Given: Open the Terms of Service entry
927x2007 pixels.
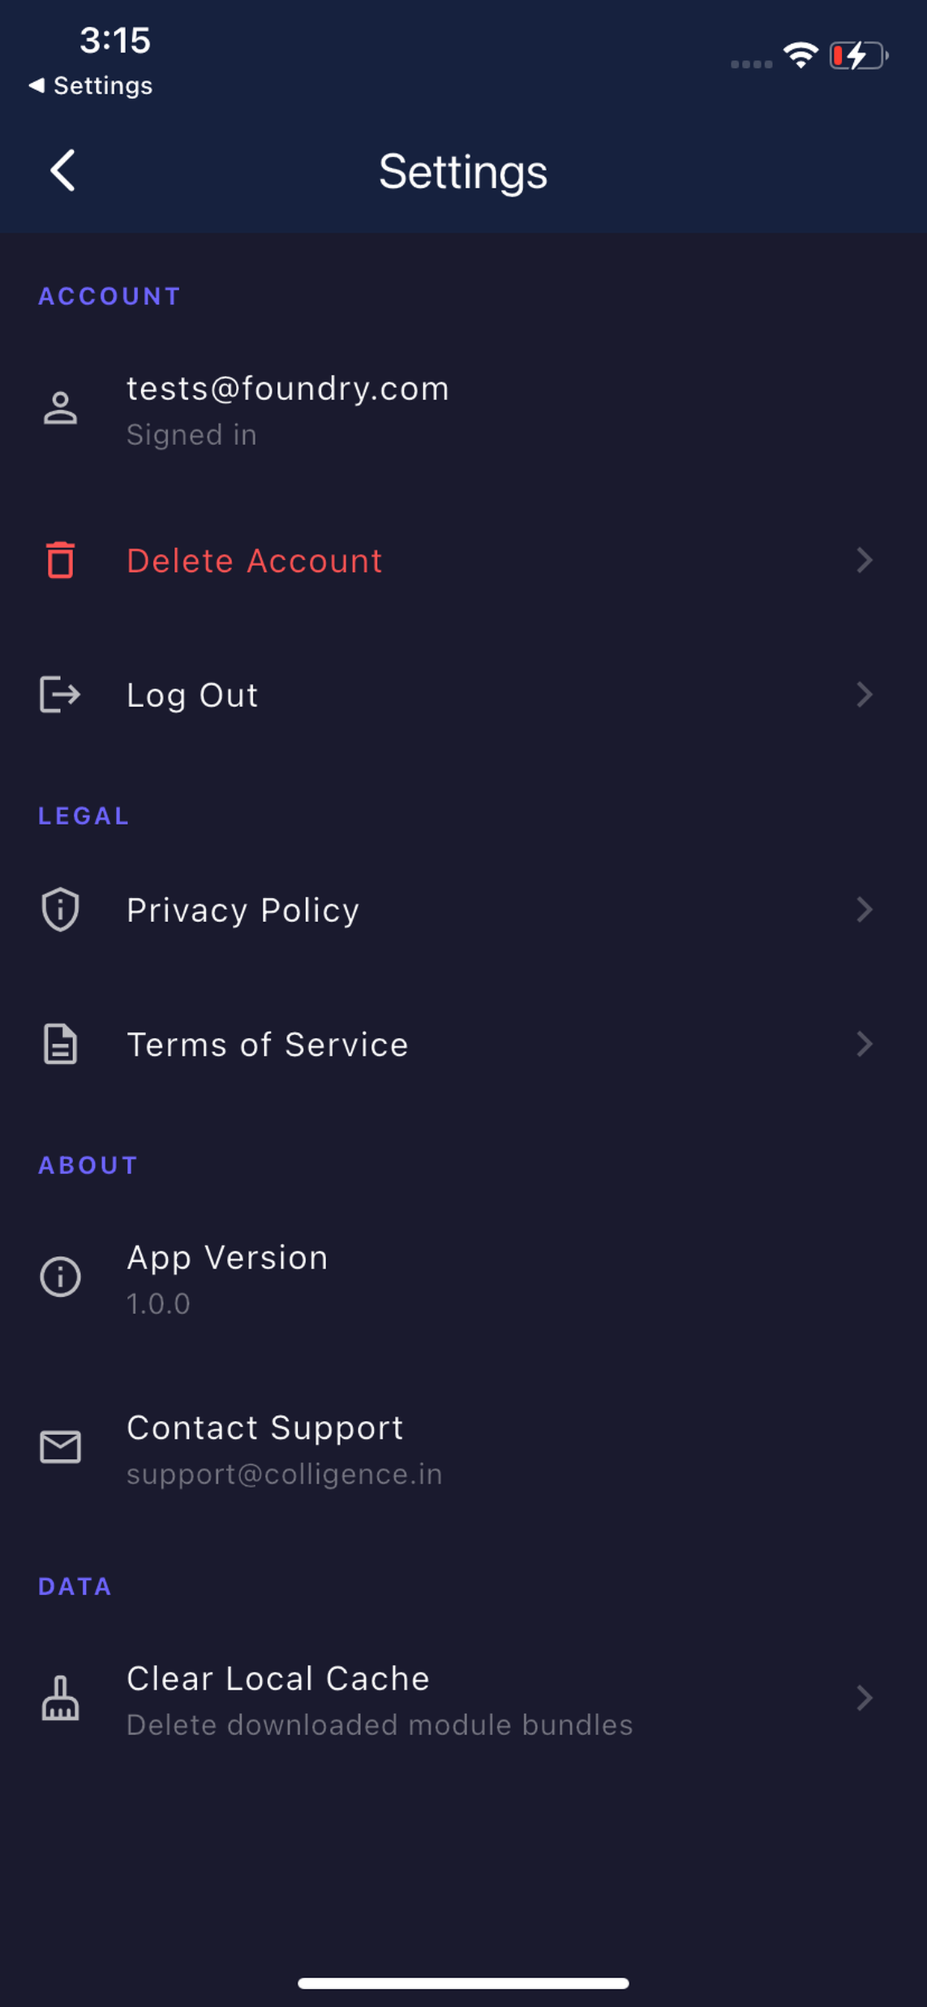Looking at the screenshot, I should [x=463, y=1044].
